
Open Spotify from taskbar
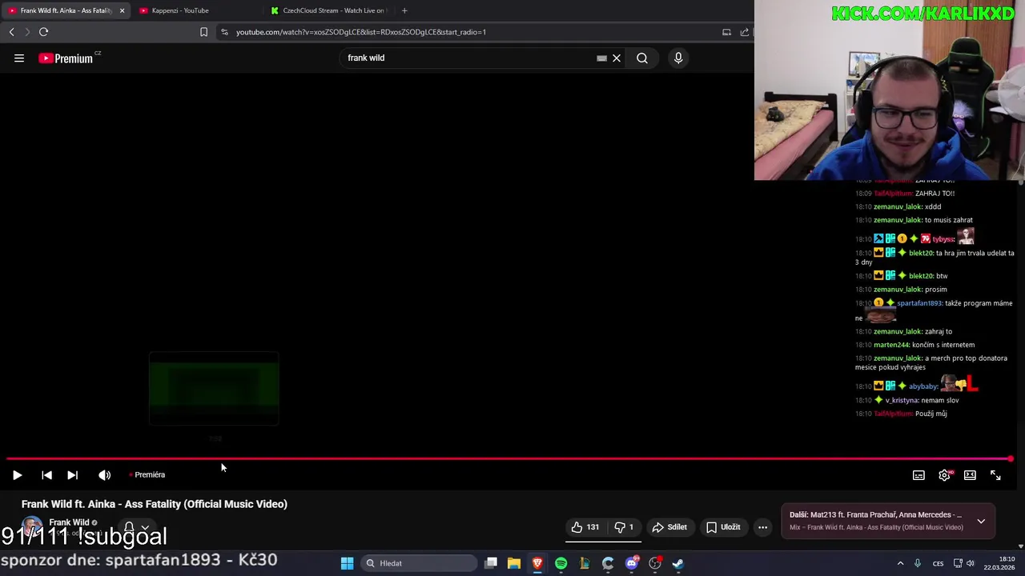pos(561,563)
